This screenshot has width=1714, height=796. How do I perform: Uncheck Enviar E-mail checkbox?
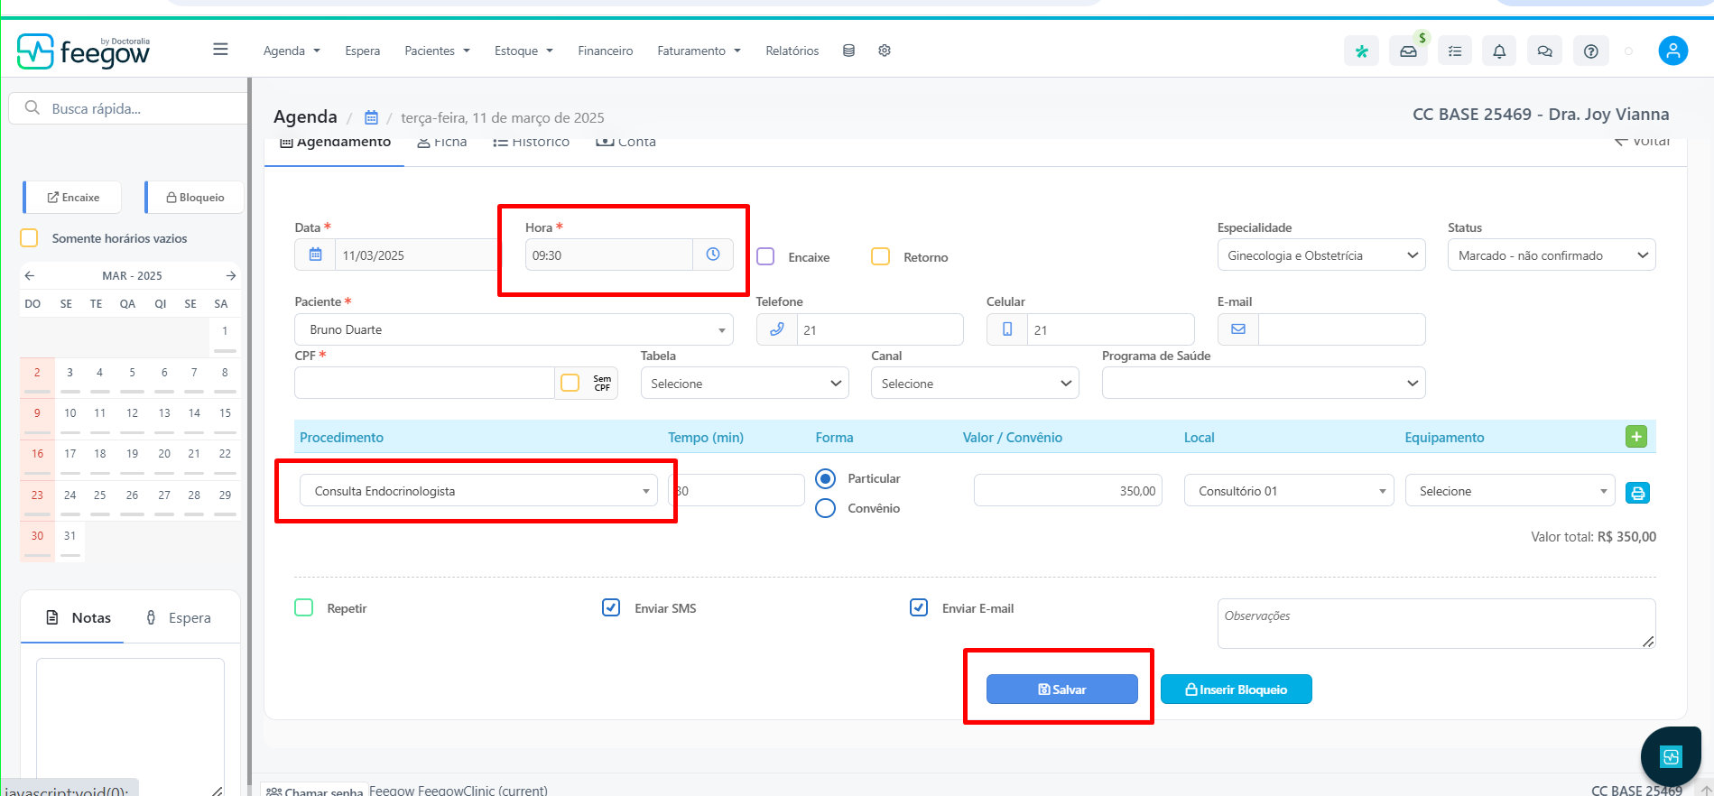coord(919,607)
